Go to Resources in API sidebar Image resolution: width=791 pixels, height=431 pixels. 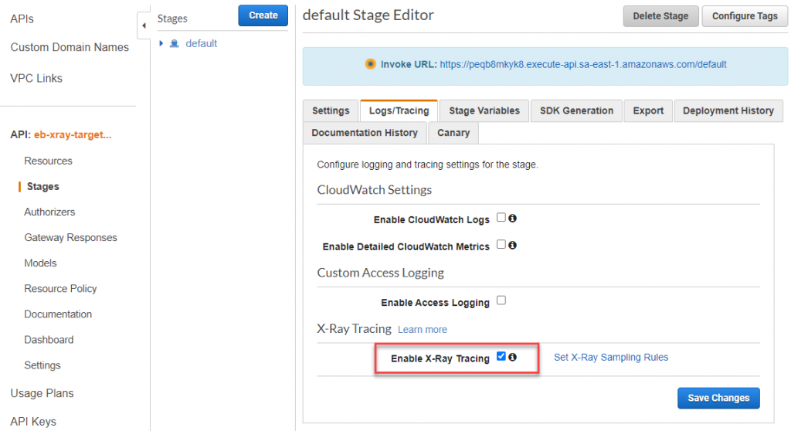(x=48, y=161)
